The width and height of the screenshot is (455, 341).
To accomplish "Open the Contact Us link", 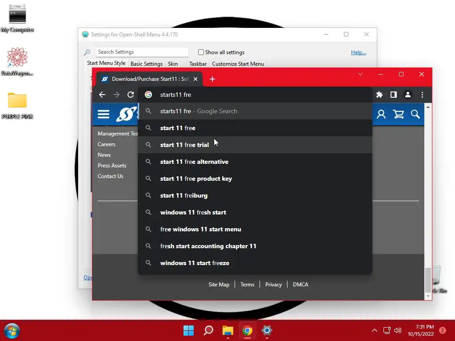I will (111, 176).
